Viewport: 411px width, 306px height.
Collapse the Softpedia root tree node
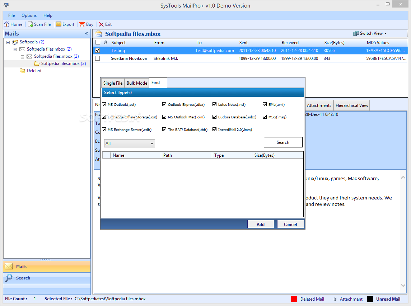tap(8, 42)
